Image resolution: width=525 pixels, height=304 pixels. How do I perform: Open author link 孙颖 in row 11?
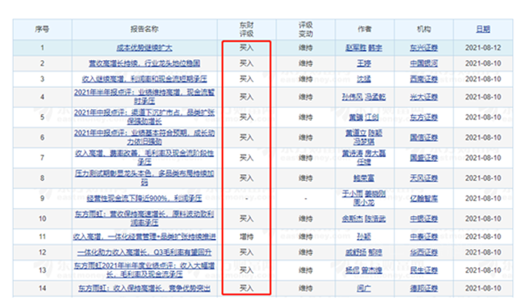click(364, 237)
